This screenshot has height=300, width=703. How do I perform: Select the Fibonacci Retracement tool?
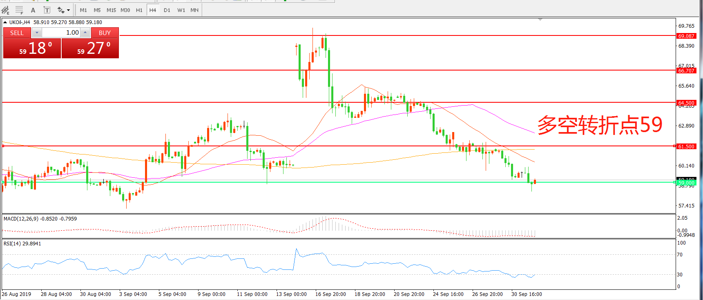(19, 10)
